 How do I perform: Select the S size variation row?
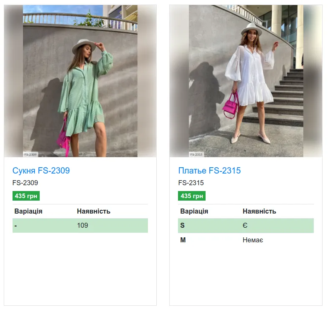[x=246, y=226]
